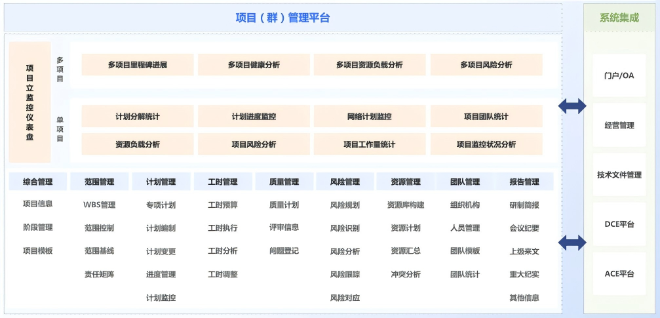Open ACE平台 integration card
660x318 pixels.
click(x=619, y=273)
